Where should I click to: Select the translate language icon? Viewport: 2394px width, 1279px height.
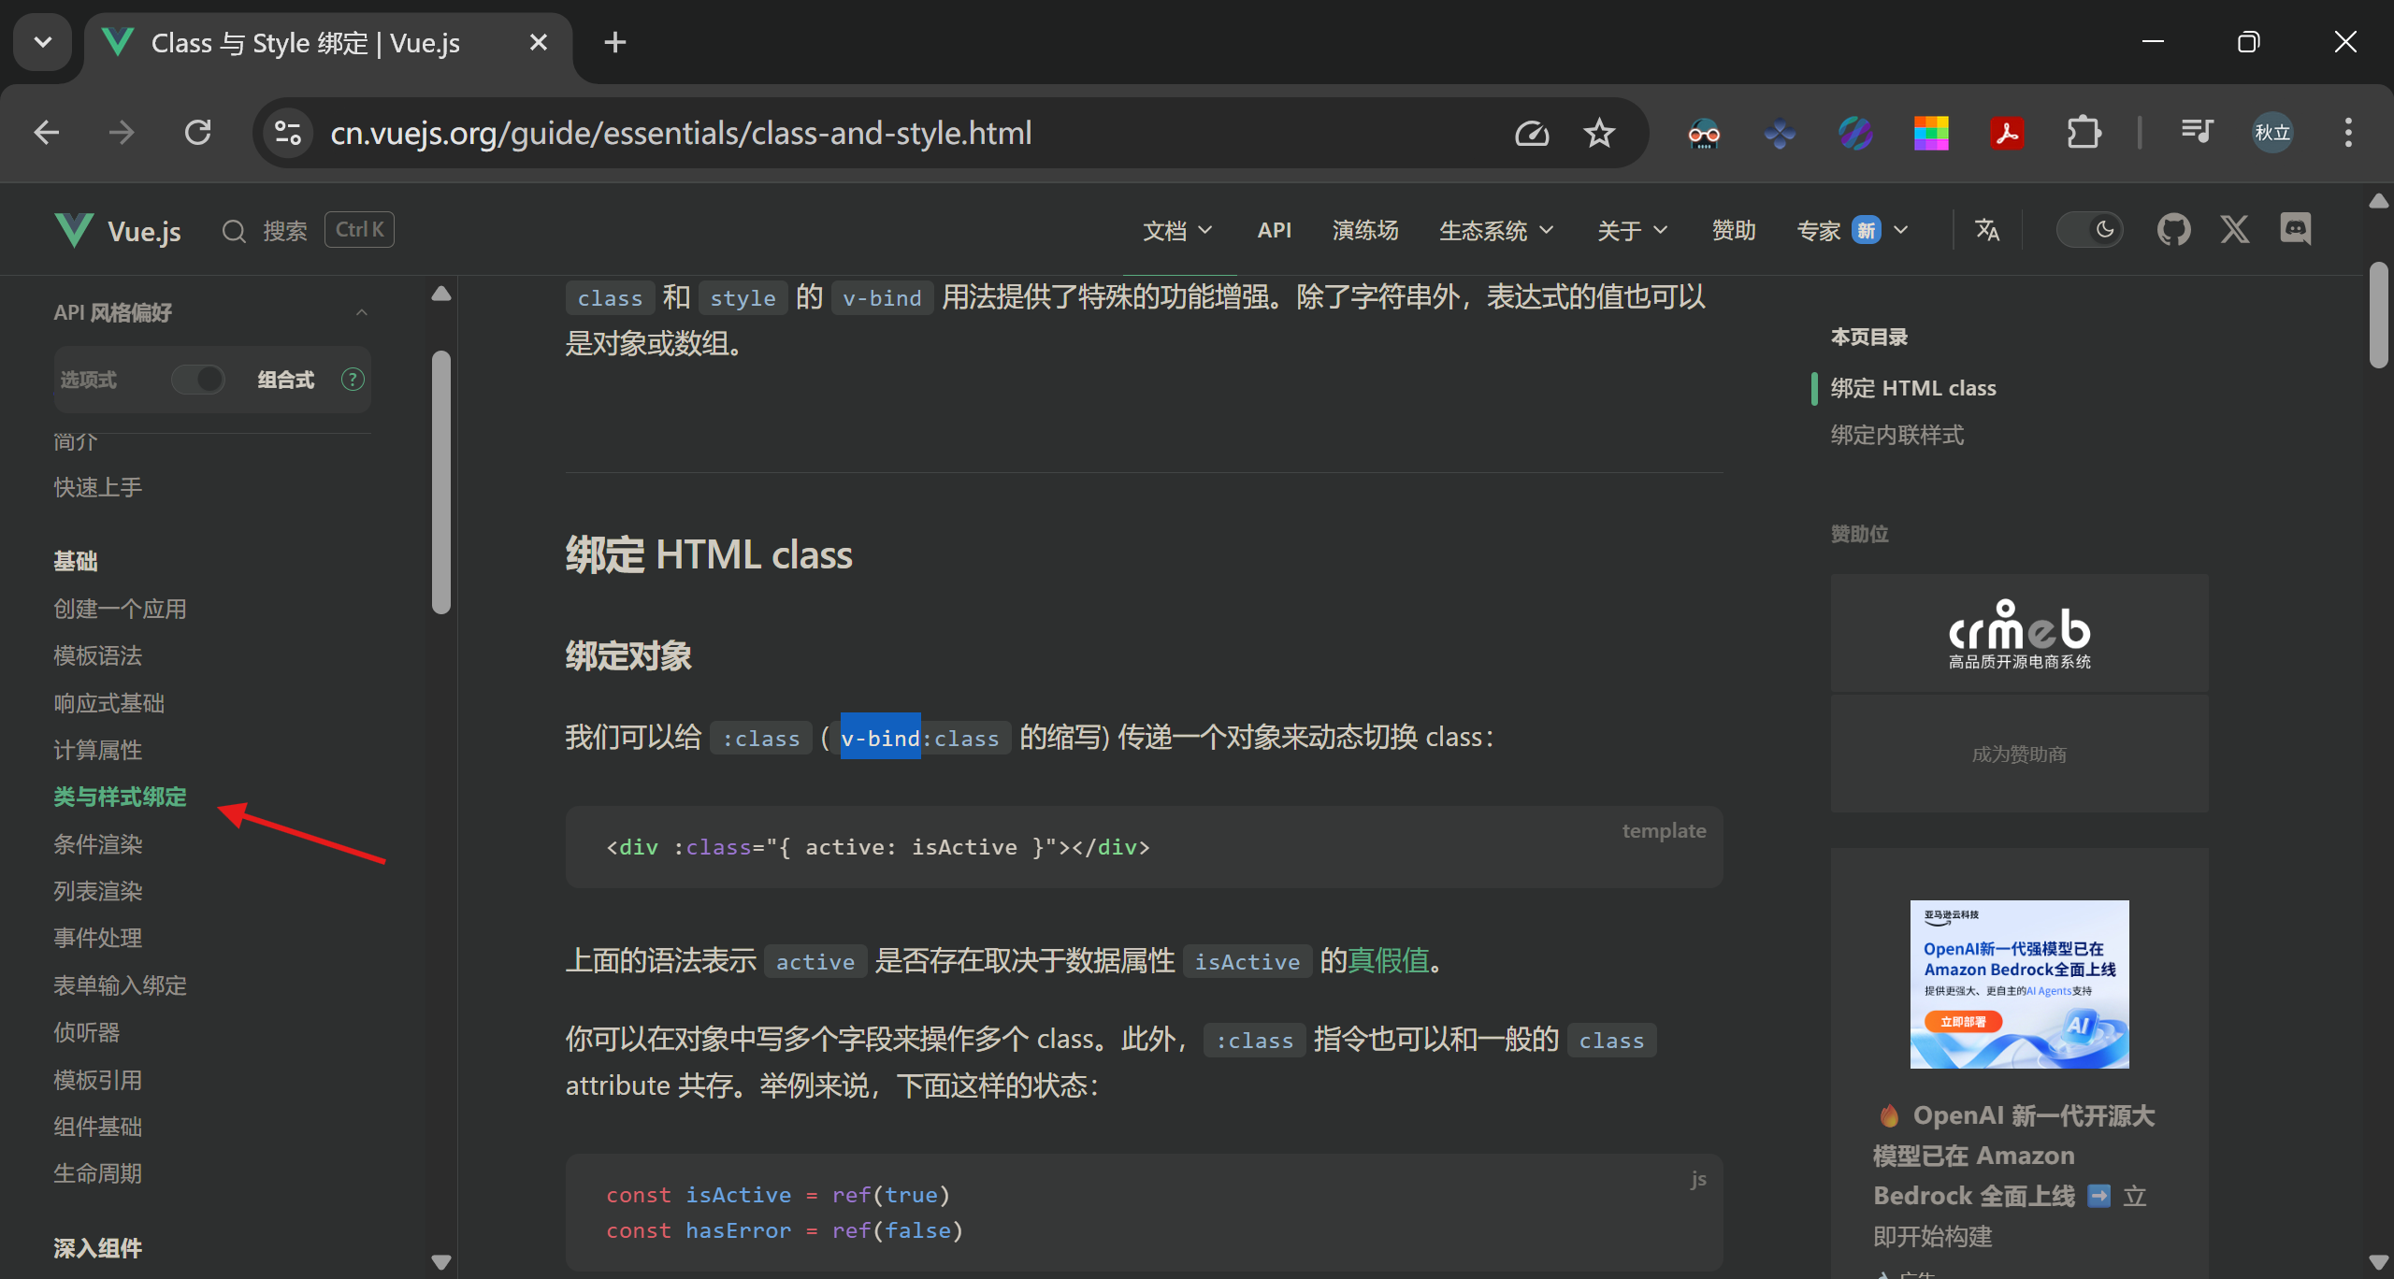(1988, 229)
